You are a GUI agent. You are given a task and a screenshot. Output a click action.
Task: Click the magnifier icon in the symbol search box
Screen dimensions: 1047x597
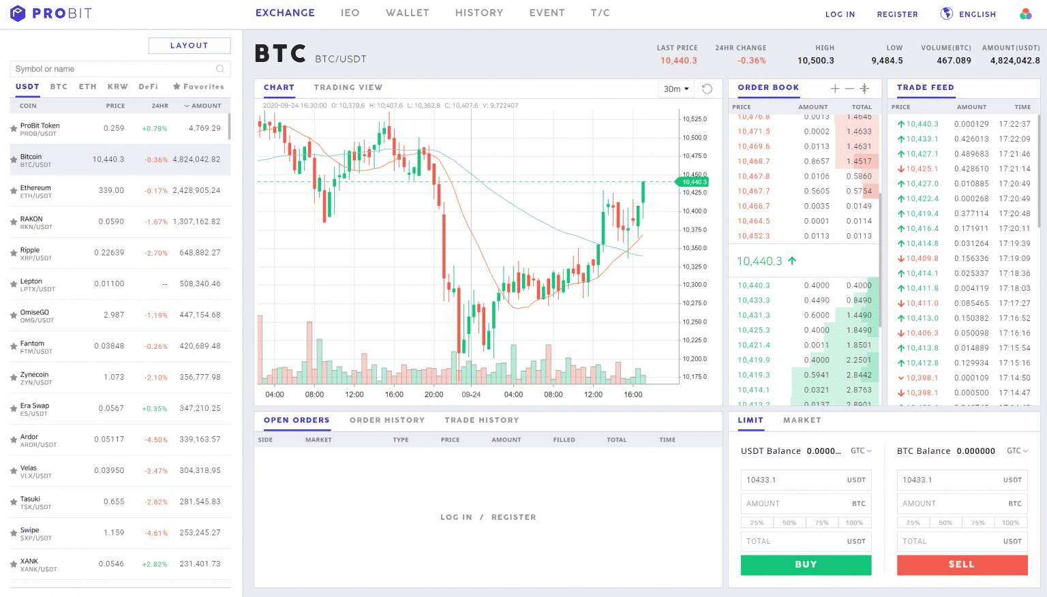(220, 69)
